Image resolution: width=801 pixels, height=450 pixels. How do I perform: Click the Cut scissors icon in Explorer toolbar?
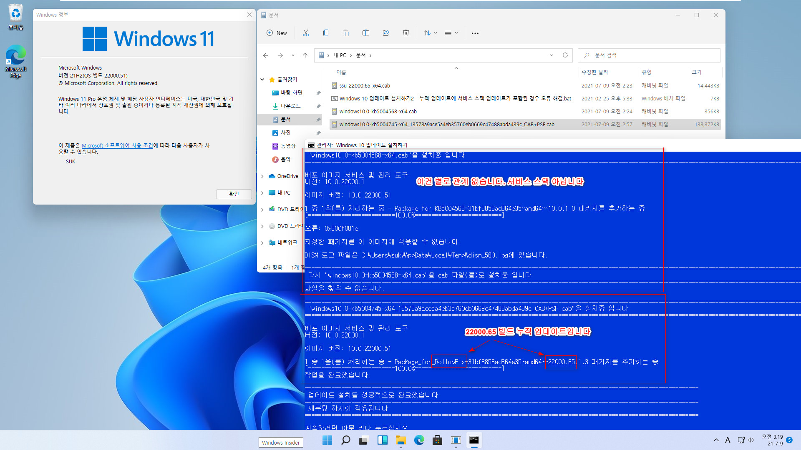coord(306,33)
